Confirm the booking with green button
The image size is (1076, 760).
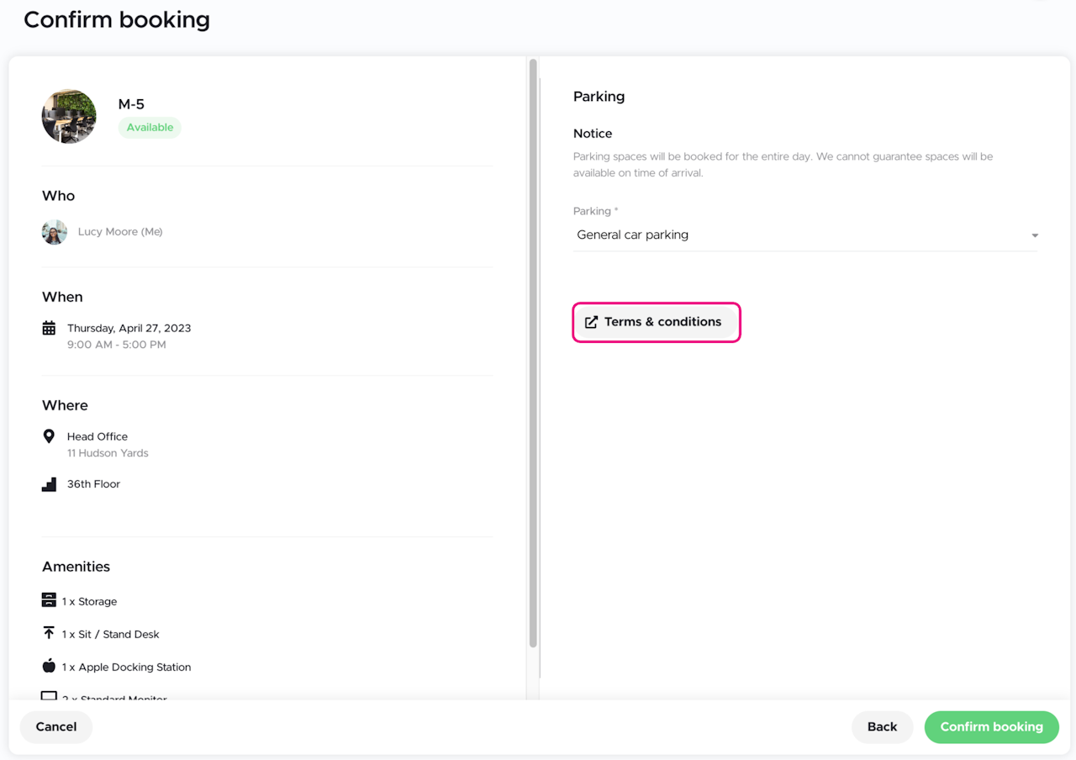click(x=991, y=727)
